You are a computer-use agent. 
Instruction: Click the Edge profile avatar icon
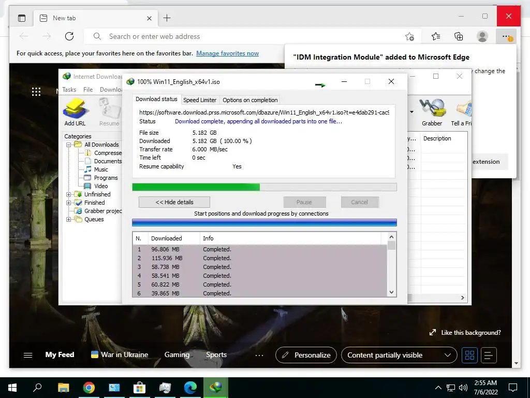tap(482, 36)
